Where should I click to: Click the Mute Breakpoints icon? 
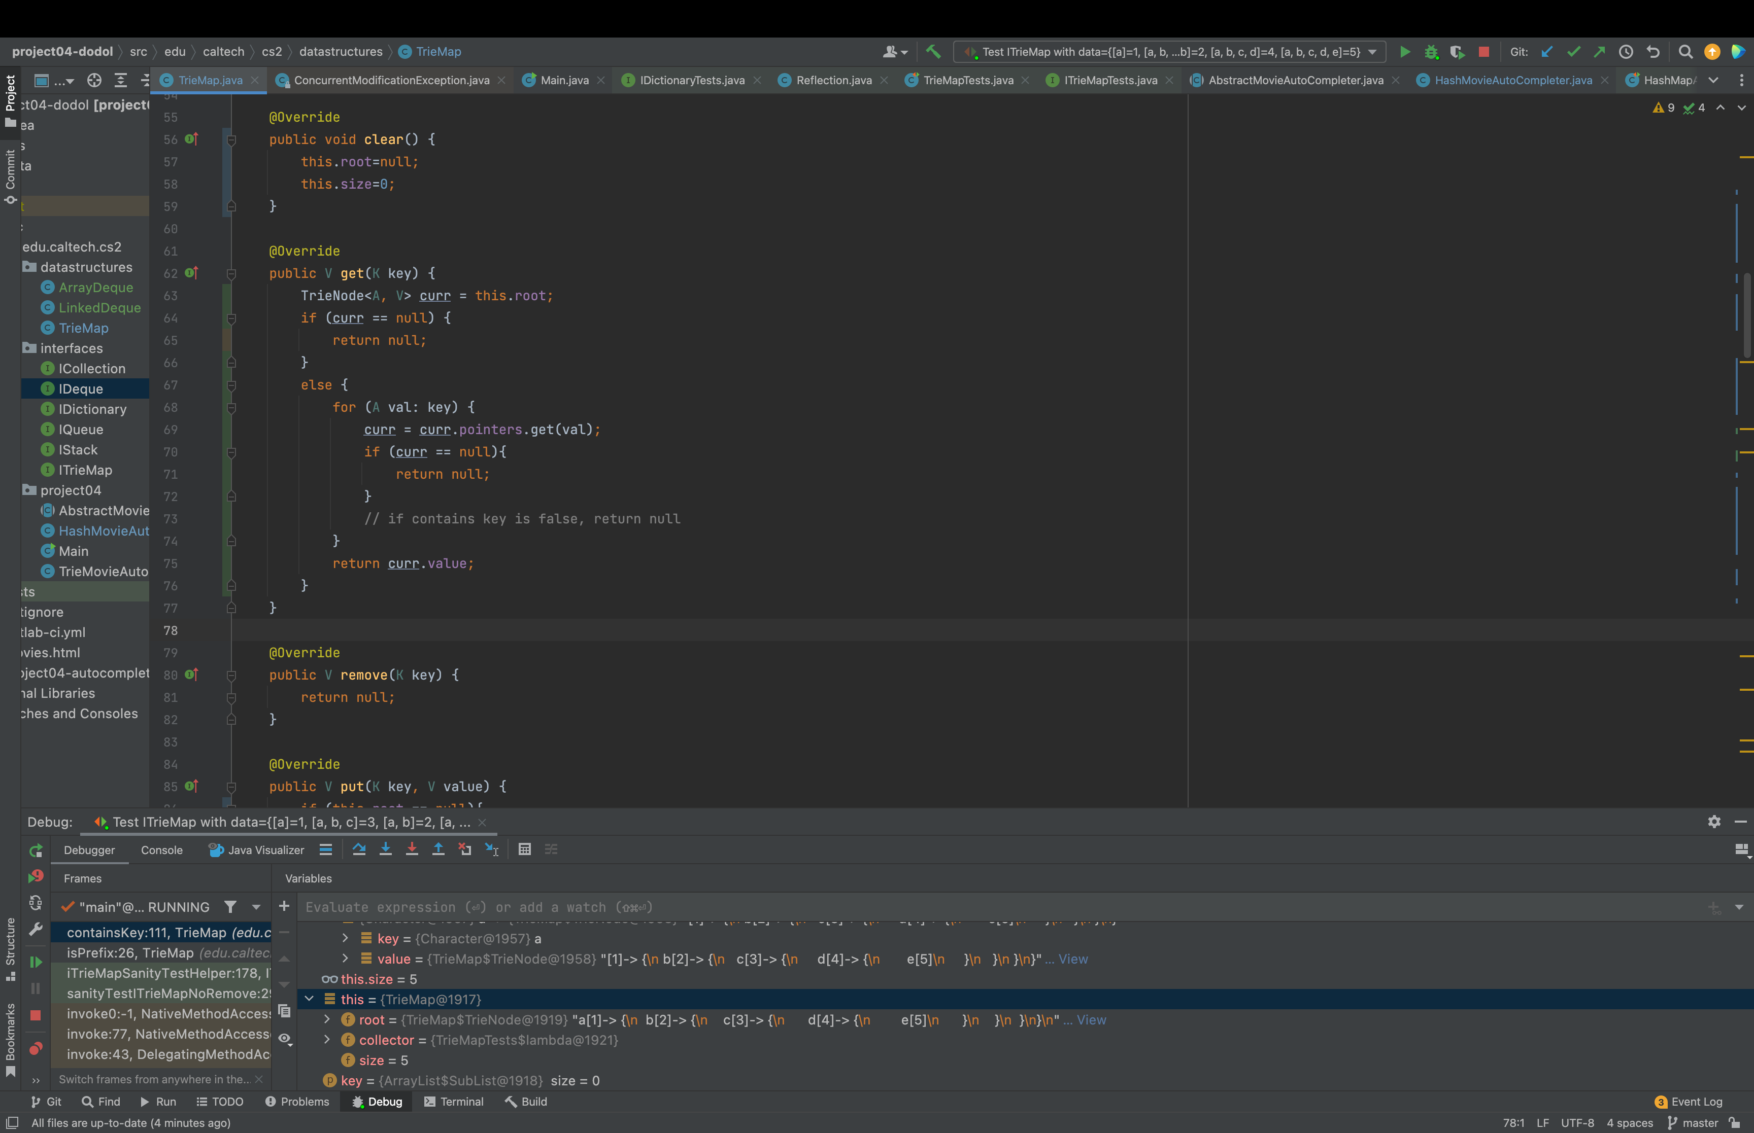[36, 1048]
